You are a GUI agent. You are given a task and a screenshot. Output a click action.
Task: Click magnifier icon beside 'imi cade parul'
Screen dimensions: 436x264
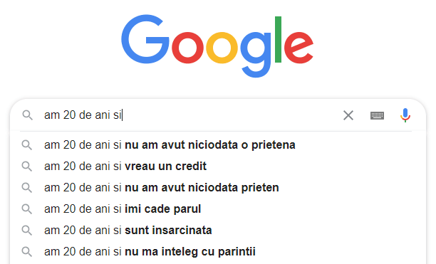(x=27, y=209)
